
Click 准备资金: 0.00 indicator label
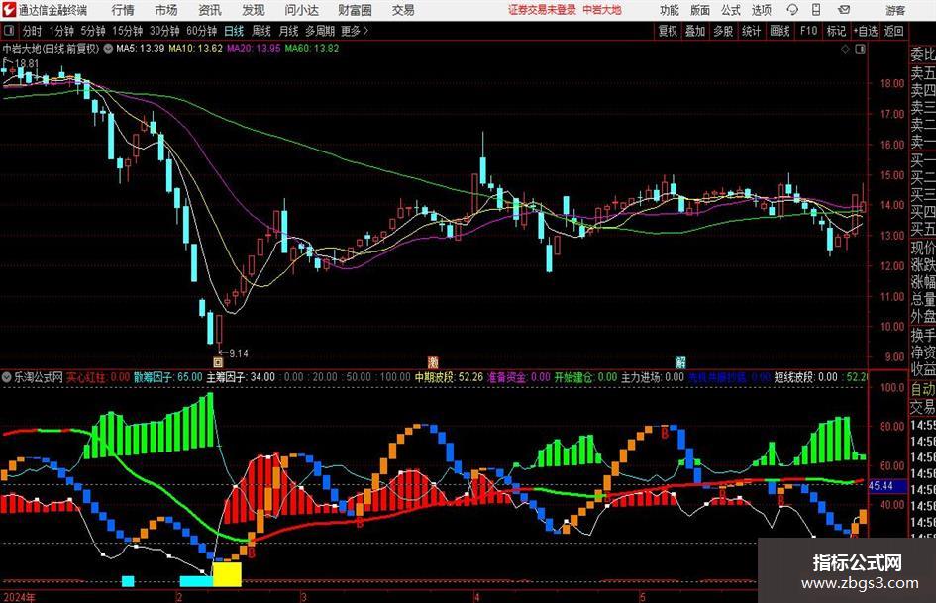(x=519, y=377)
